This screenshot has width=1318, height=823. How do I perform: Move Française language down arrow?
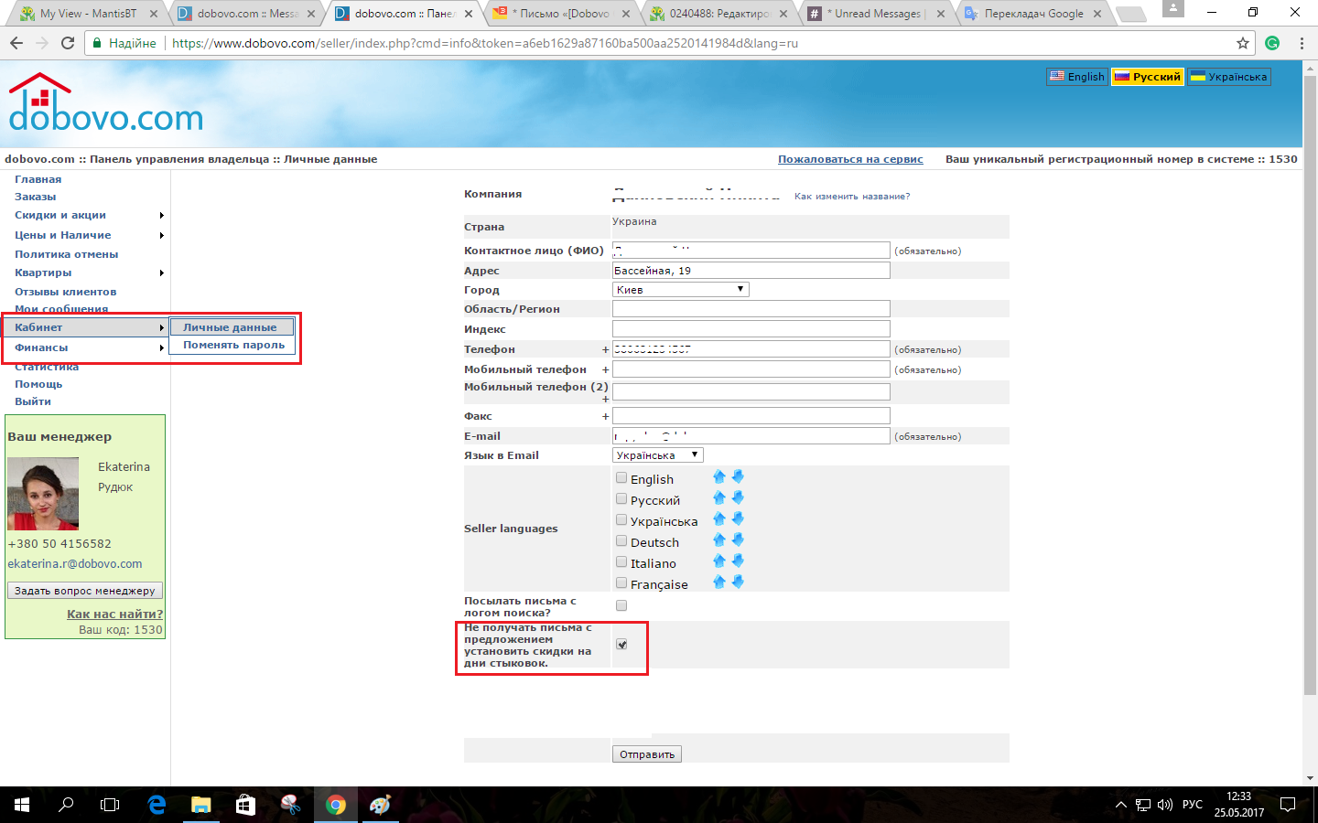click(738, 582)
